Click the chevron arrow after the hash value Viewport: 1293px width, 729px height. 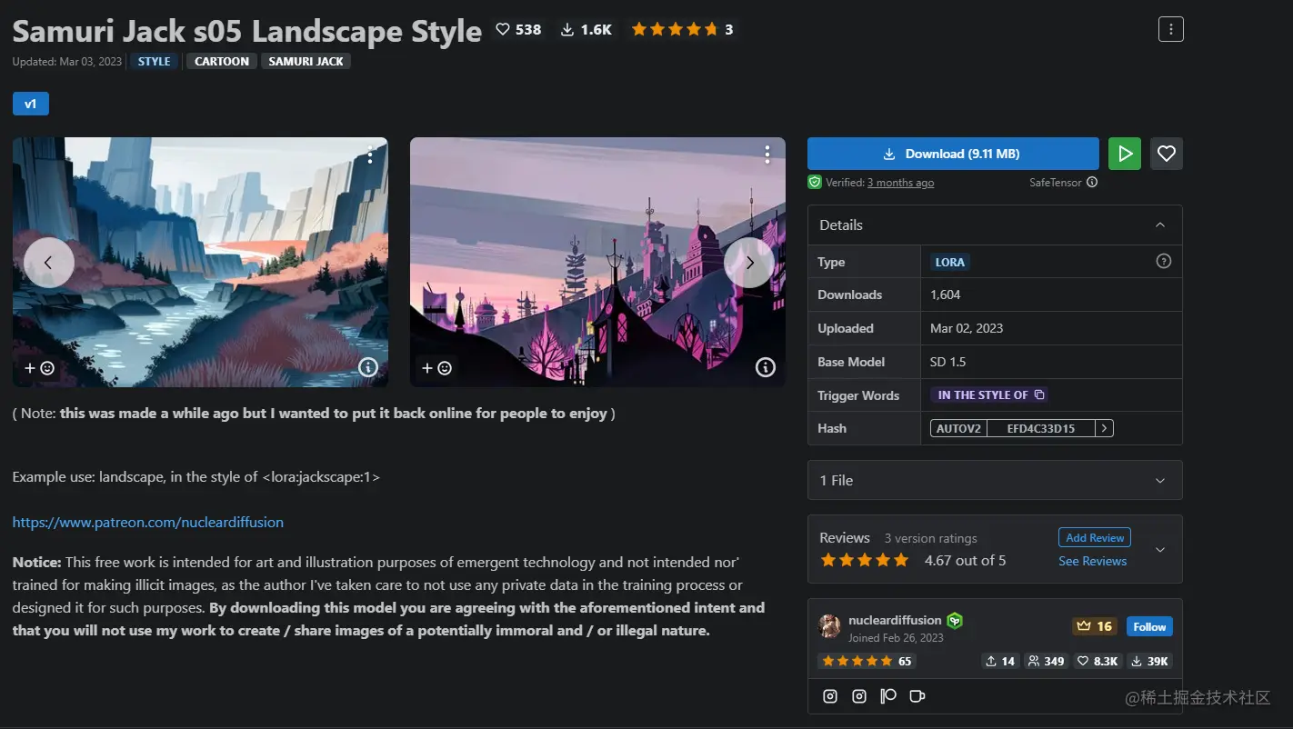(x=1104, y=428)
